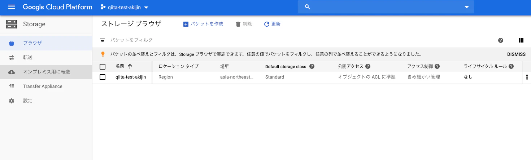
Task: Click the Region cell in the bucket row
Action: coord(166,77)
